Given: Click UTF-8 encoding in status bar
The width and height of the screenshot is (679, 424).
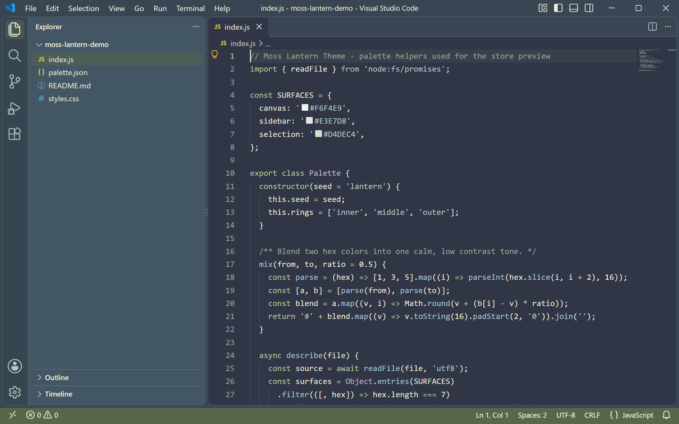Looking at the screenshot, I should (x=566, y=415).
